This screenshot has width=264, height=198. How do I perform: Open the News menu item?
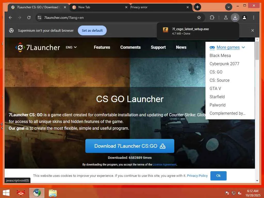click(x=181, y=47)
